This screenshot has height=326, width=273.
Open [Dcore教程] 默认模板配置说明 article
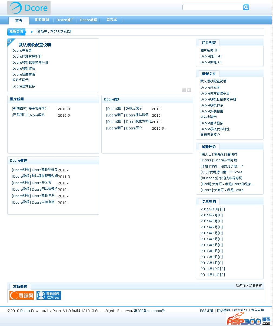35,176
